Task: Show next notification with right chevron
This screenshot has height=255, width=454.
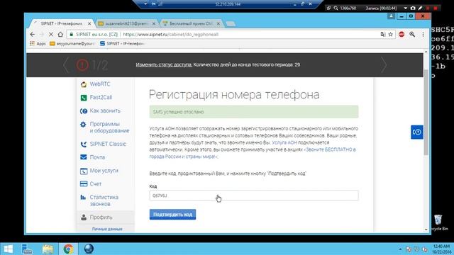Action: tap(384, 65)
